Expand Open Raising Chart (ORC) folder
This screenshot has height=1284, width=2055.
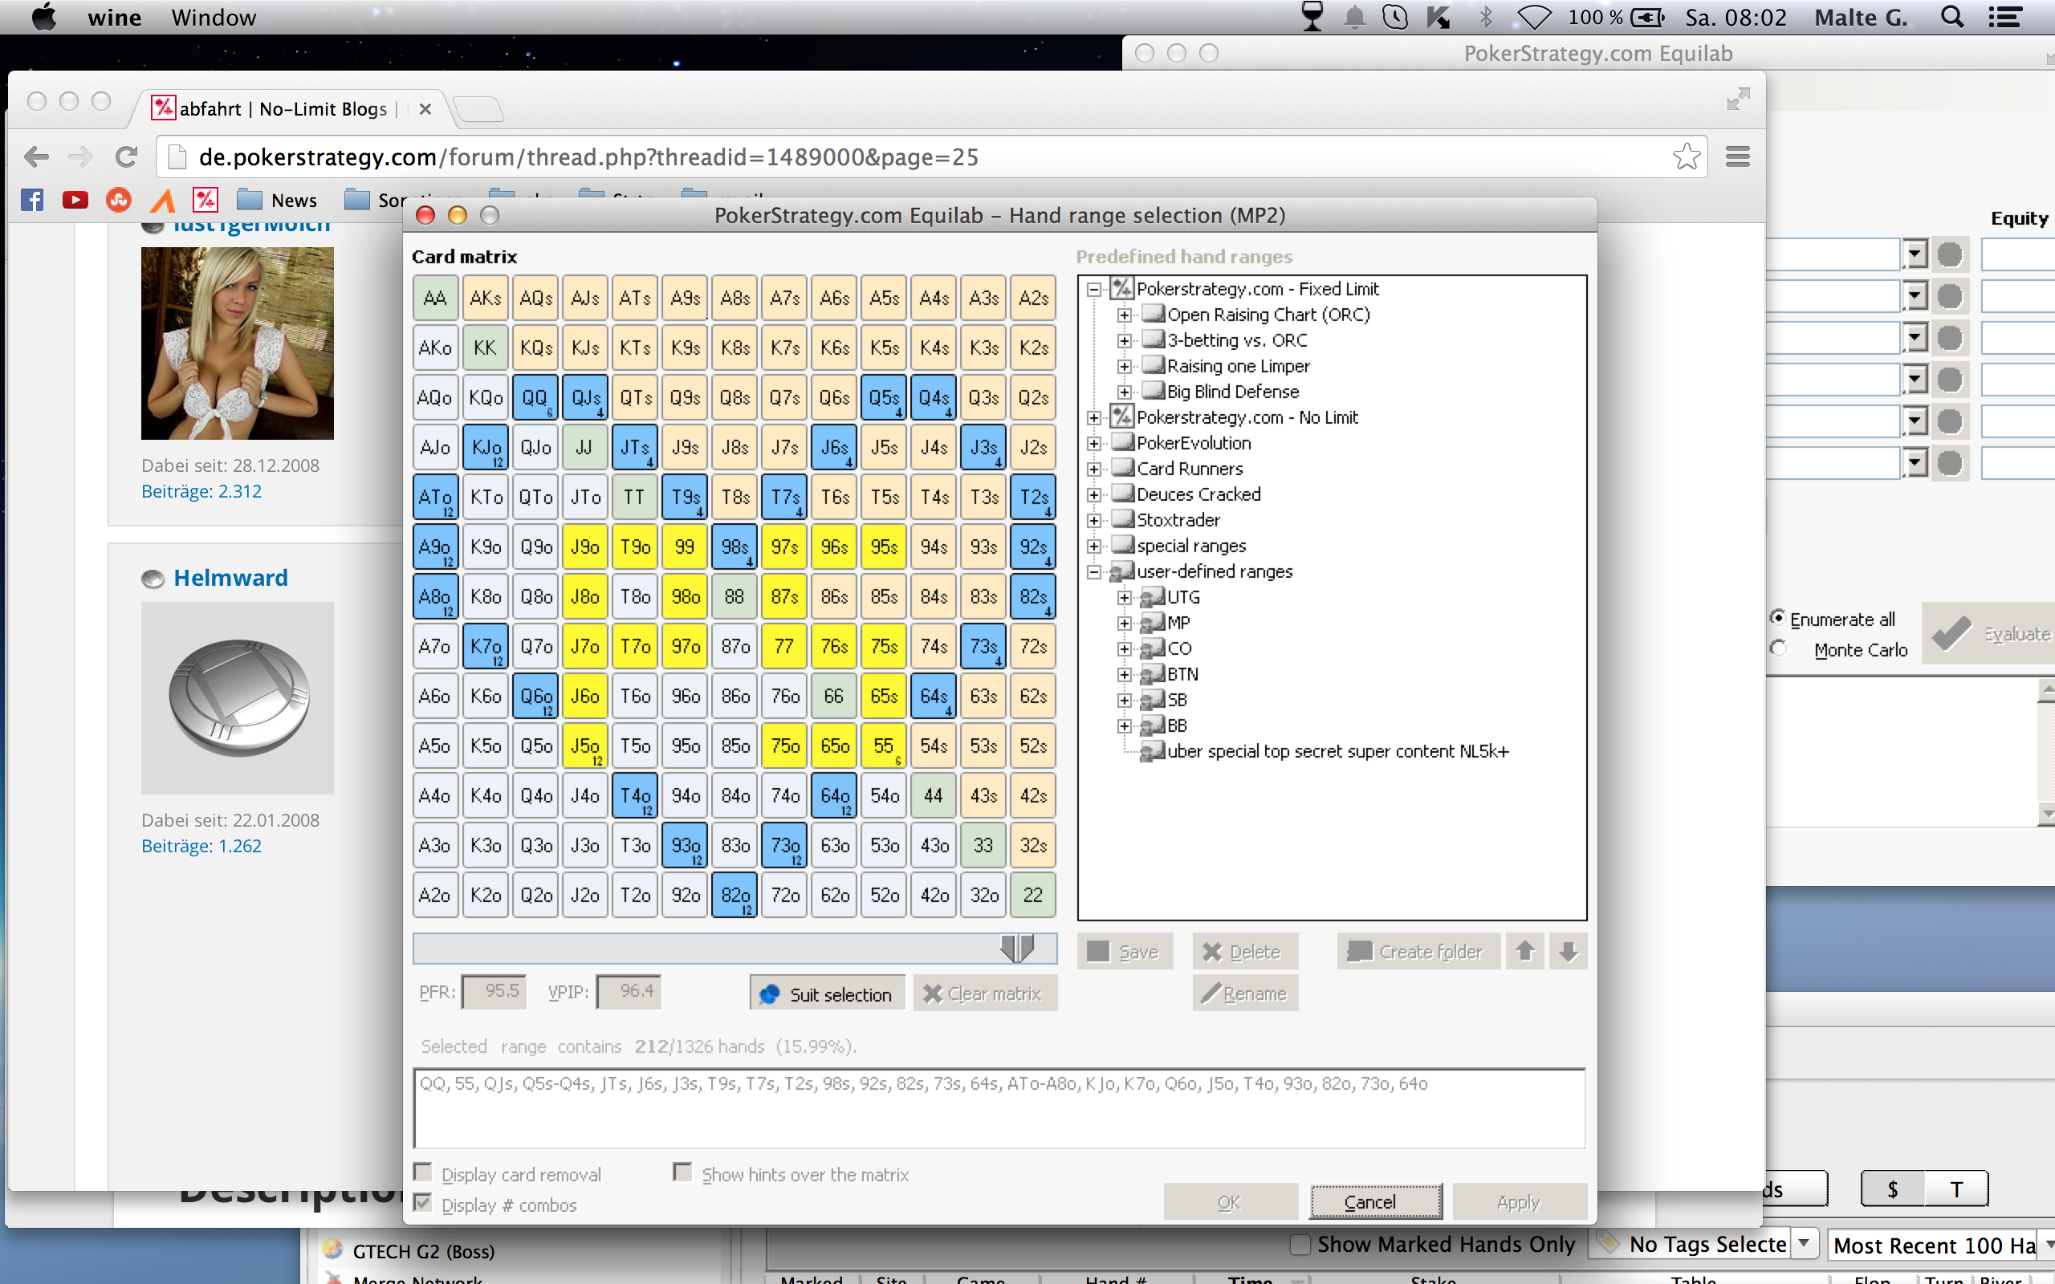(1125, 315)
